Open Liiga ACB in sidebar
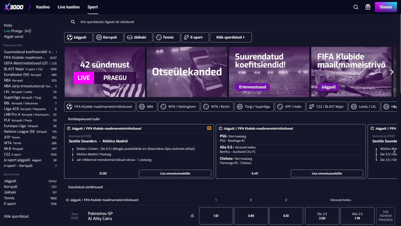The height and width of the screenshot is (226, 401). pos(30,109)
